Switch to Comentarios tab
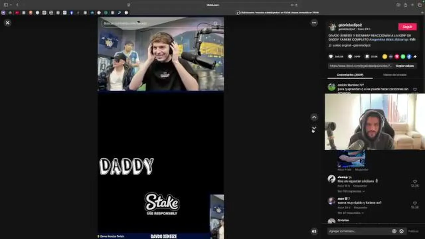 (350, 75)
